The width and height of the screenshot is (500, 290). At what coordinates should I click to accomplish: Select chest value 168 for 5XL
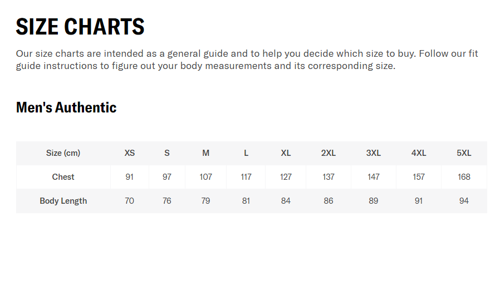(464, 177)
